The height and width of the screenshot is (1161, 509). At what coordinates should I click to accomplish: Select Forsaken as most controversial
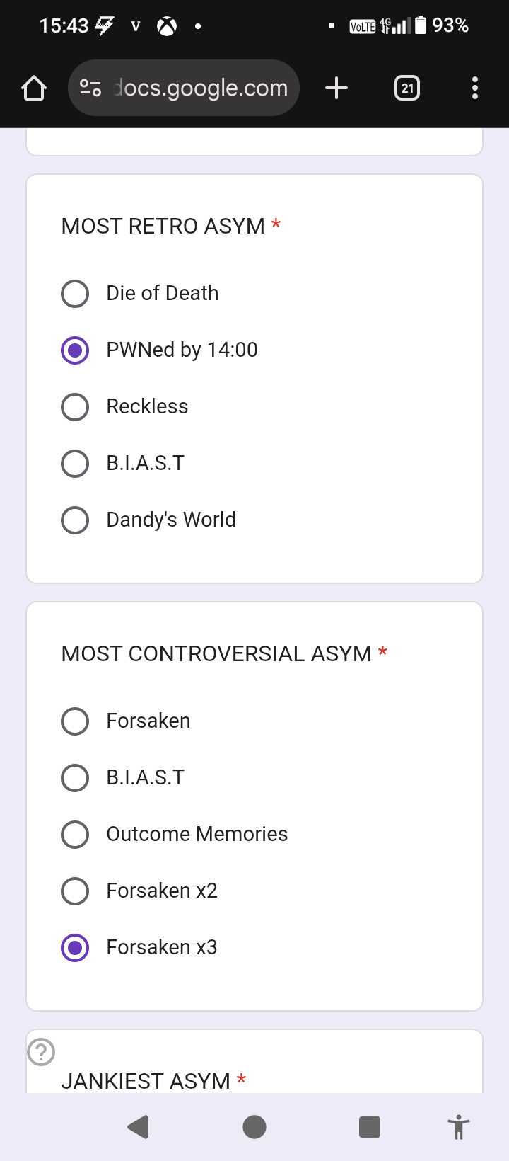point(75,721)
